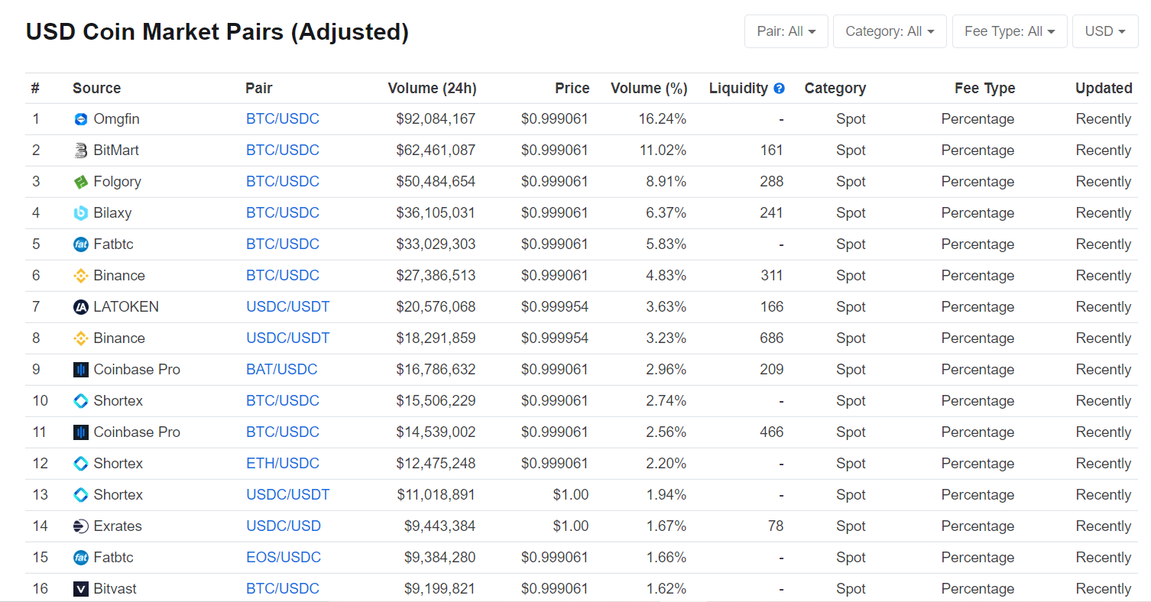Click the $9,443,384 volume value

(439, 526)
